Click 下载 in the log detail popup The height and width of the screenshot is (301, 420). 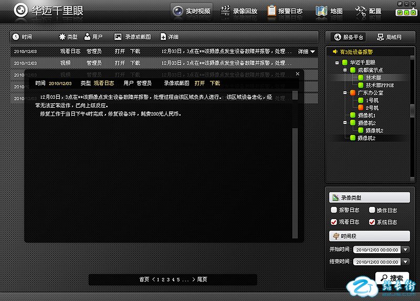pyautogui.click(x=215, y=83)
